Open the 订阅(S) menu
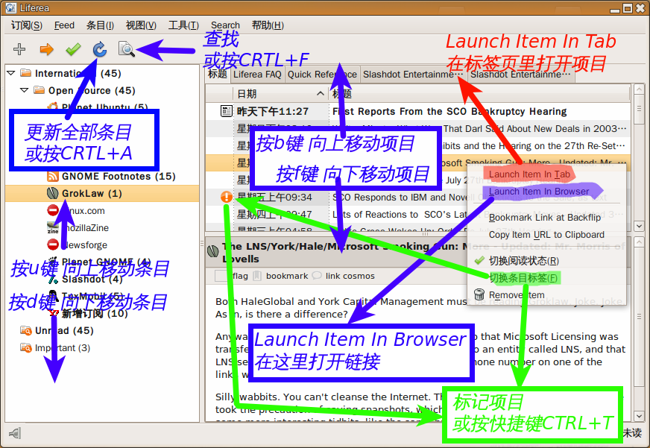 tap(27, 25)
